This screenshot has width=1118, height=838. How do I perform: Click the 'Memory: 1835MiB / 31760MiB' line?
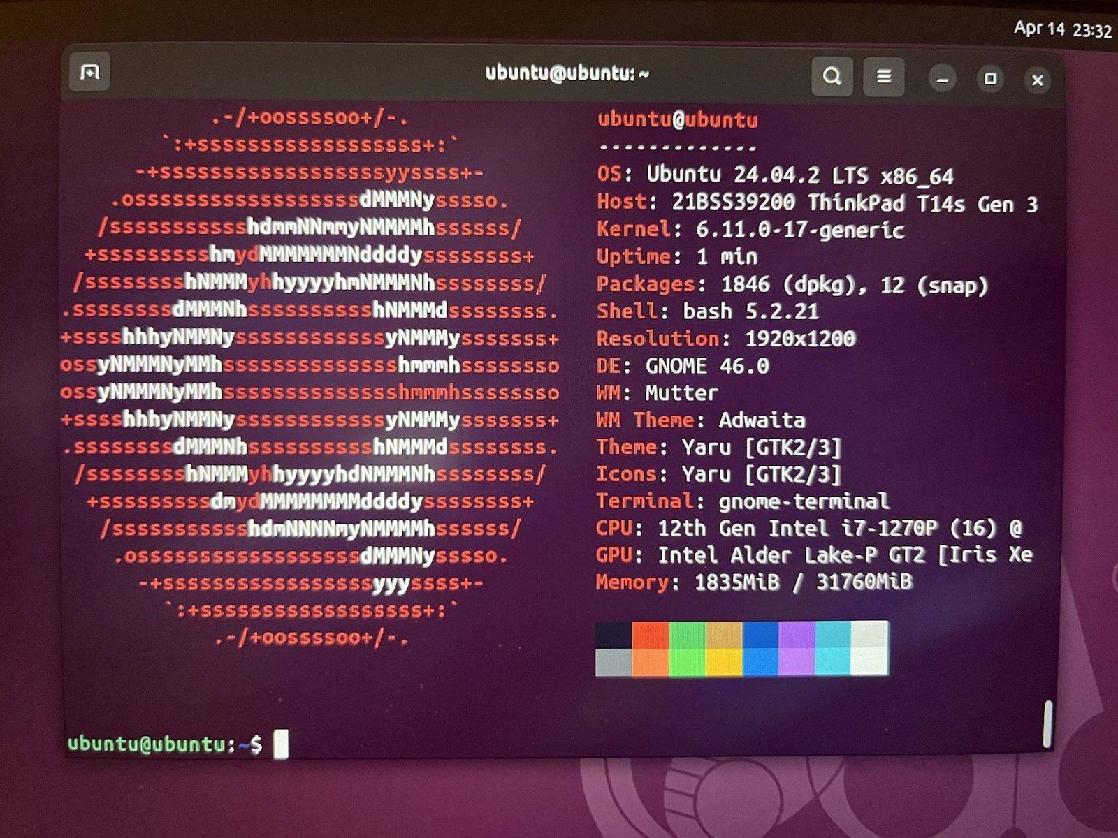point(755,582)
